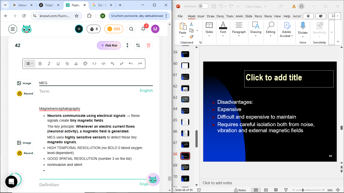Undo in PowerPoint quick access toolbar
This screenshot has height=193, width=344.
pos(221,6)
